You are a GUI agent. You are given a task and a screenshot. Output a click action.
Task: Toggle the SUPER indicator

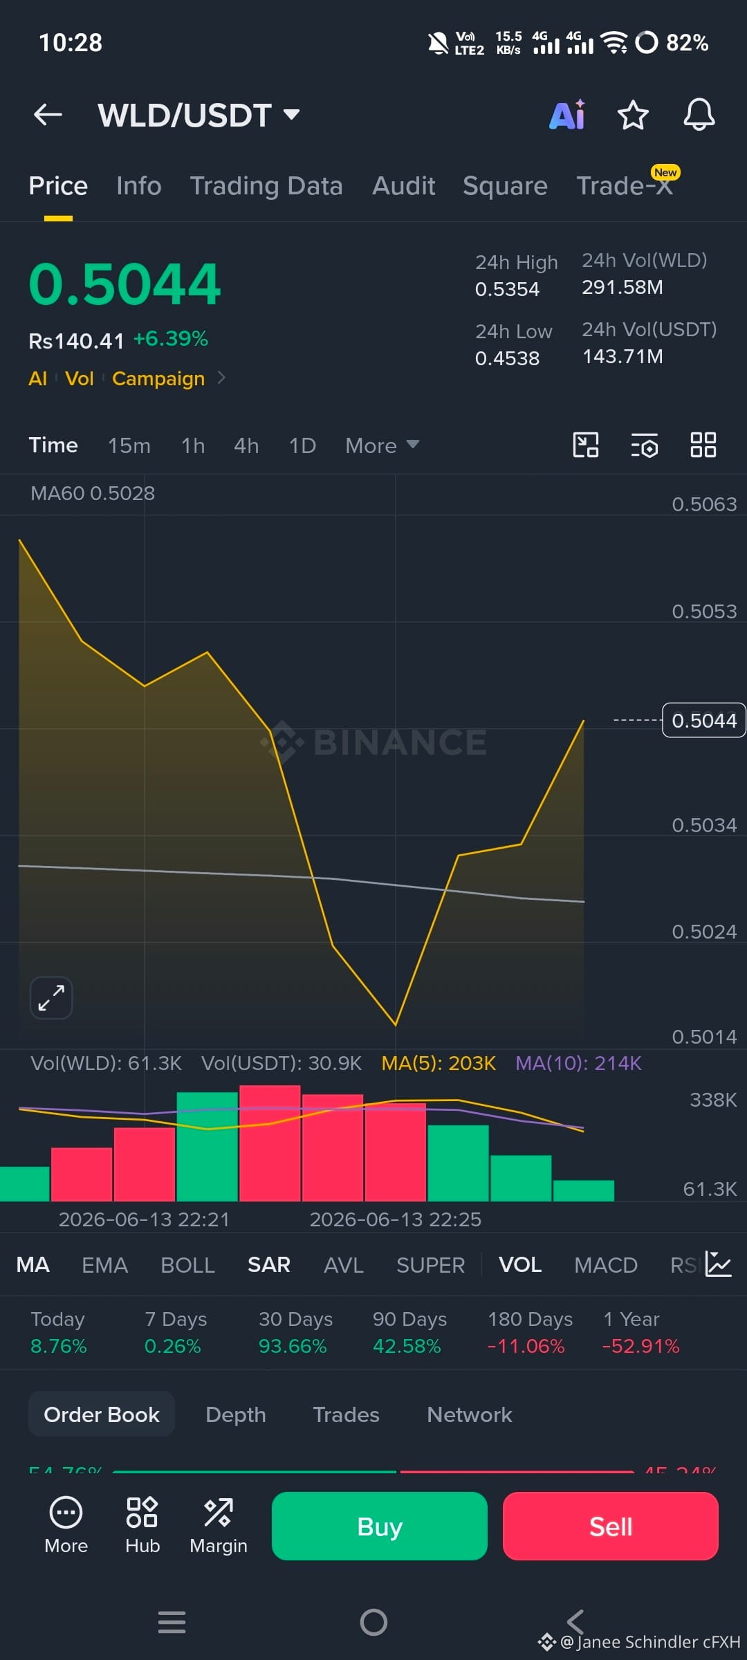430,1265
